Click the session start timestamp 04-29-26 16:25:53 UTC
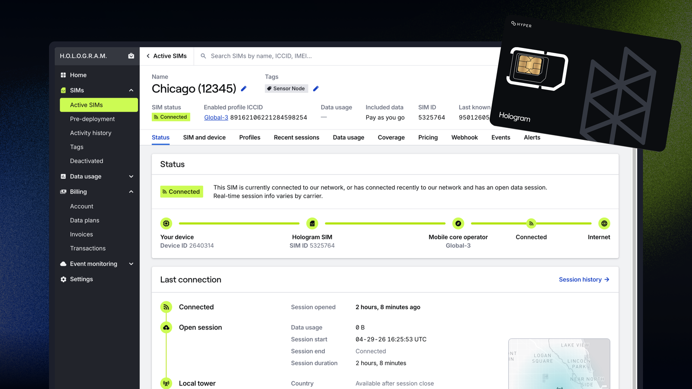Image resolution: width=692 pixels, height=389 pixels. 391,339
